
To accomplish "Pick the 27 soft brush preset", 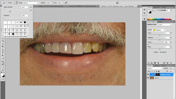I will pyautogui.click(x=25, y=27).
